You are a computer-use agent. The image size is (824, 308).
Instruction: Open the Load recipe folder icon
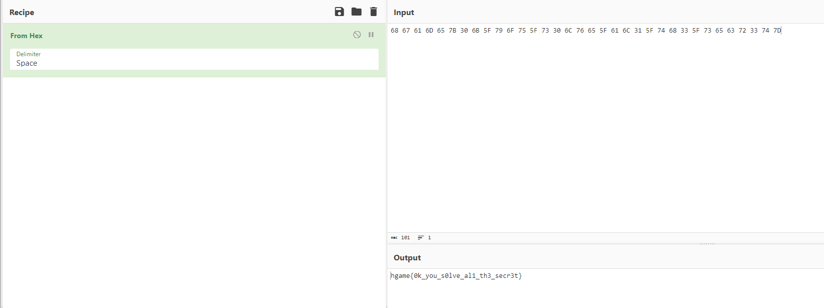point(357,12)
